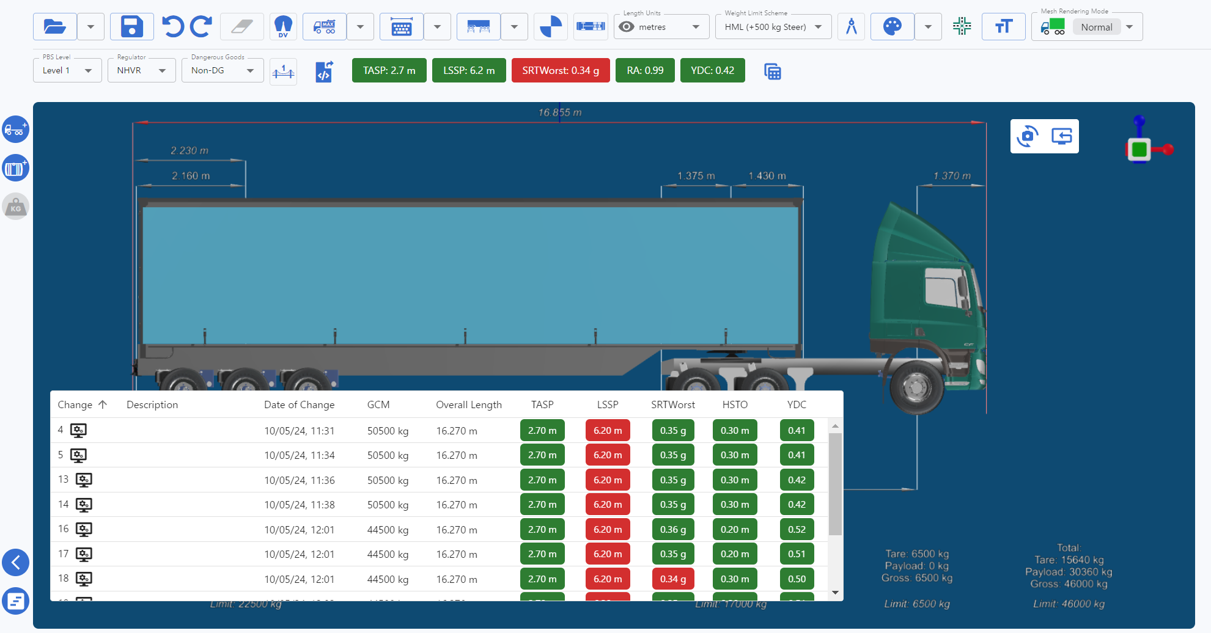This screenshot has width=1211, height=633.
Task: Open the Weight Limit Scheme dropdown
Action: pyautogui.click(x=773, y=27)
